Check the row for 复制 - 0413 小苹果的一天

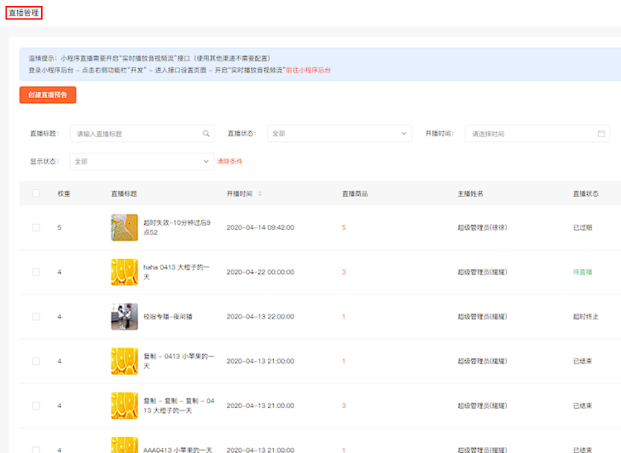(x=36, y=361)
